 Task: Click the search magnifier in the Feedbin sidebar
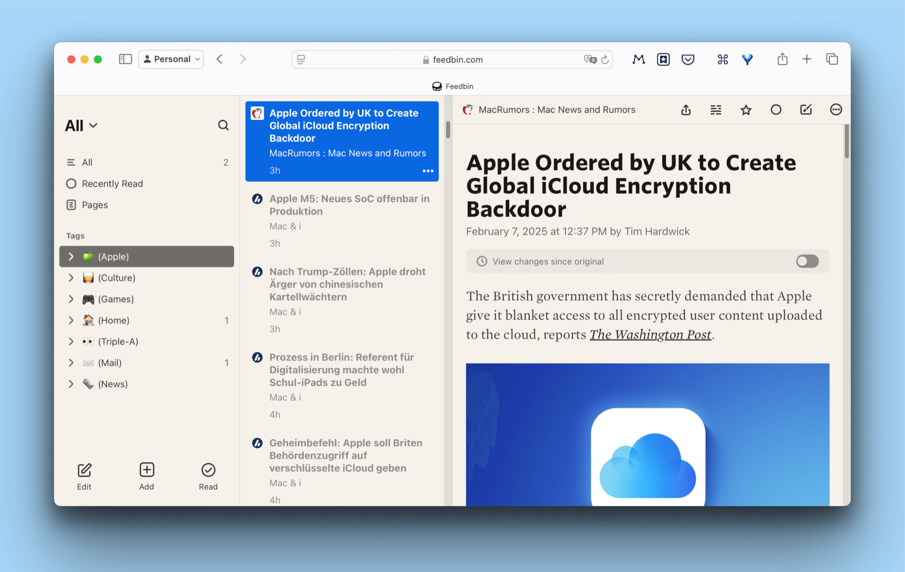(223, 125)
